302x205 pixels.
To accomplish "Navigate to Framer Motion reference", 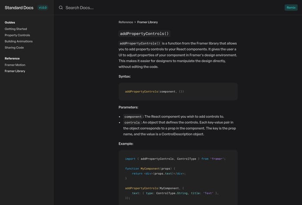I will (x=15, y=65).
